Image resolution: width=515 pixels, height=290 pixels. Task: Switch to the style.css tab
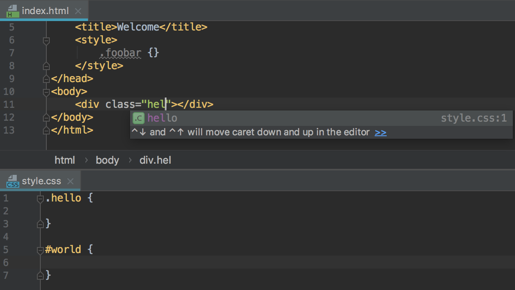pos(41,181)
